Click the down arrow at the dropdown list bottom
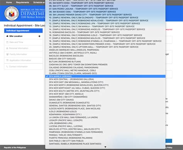Image resolution: width=183 pixels, height=150 pixels. 105,147
